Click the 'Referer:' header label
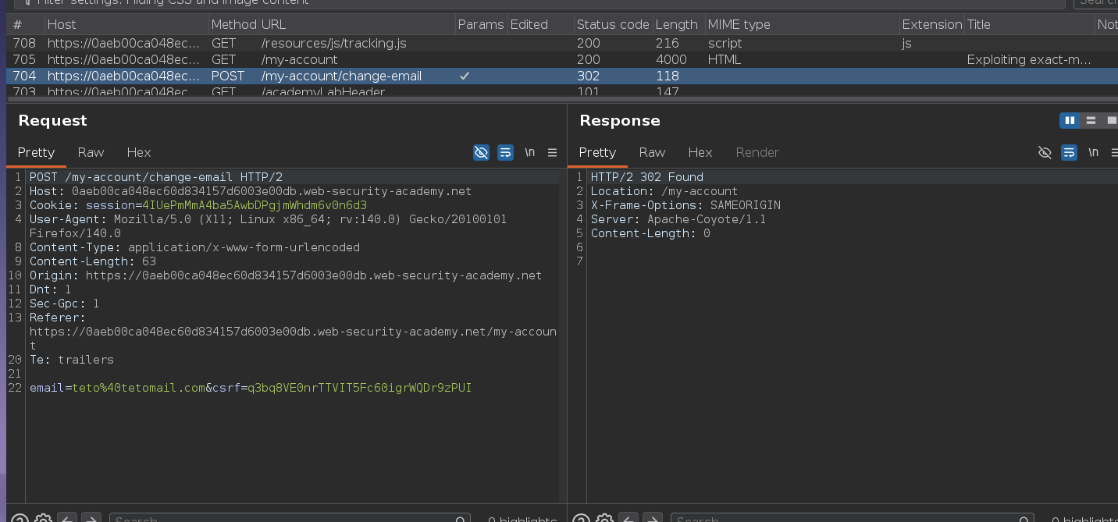Image resolution: width=1118 pixels, height=522 pixels. [58, 318]
